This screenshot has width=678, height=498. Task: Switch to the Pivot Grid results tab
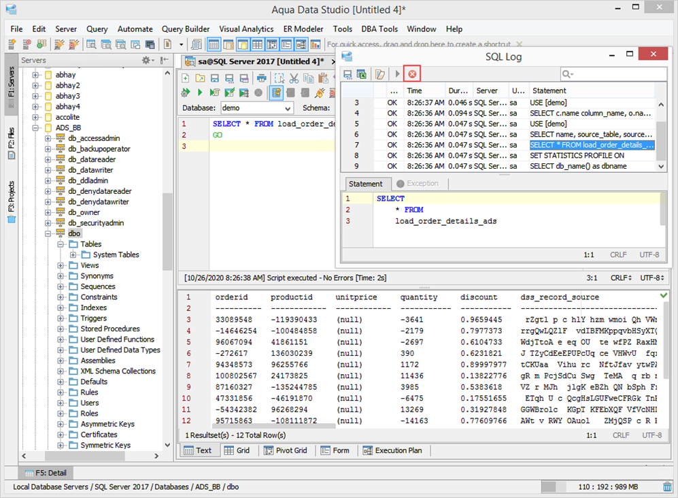coord(286,450)
